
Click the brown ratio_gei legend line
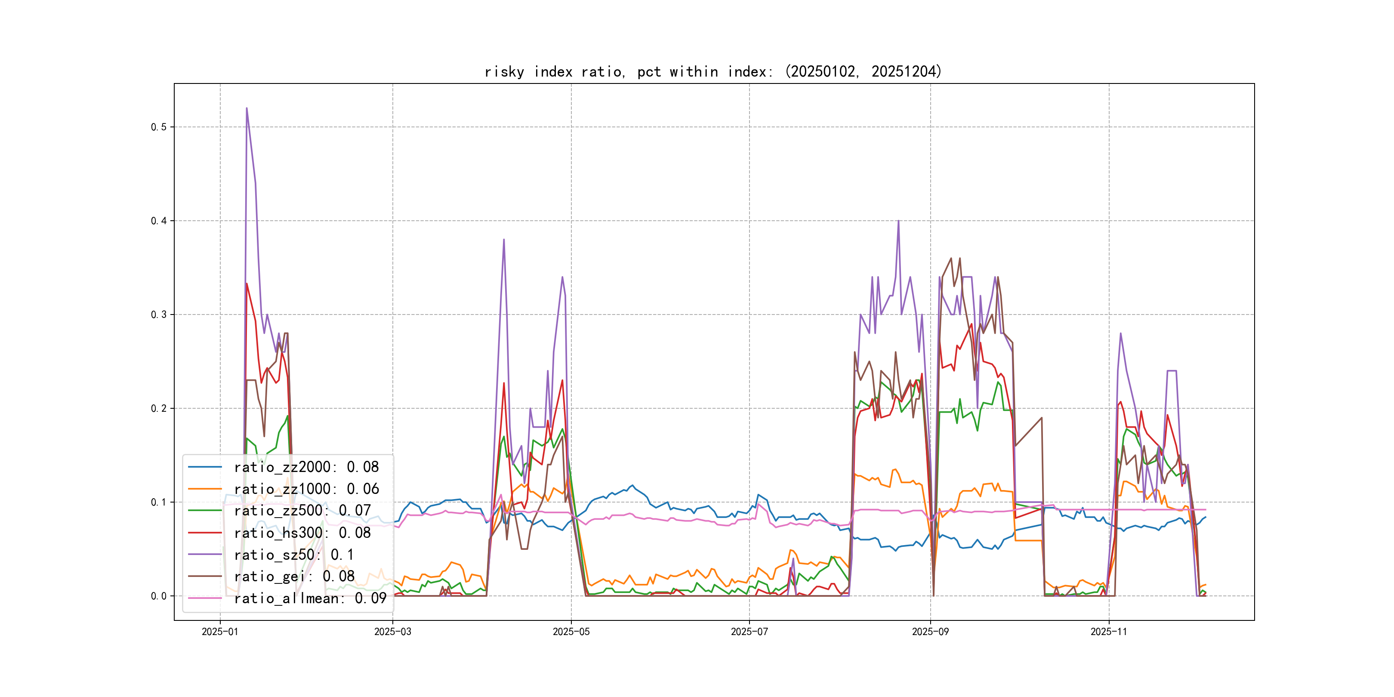[204, 577]
